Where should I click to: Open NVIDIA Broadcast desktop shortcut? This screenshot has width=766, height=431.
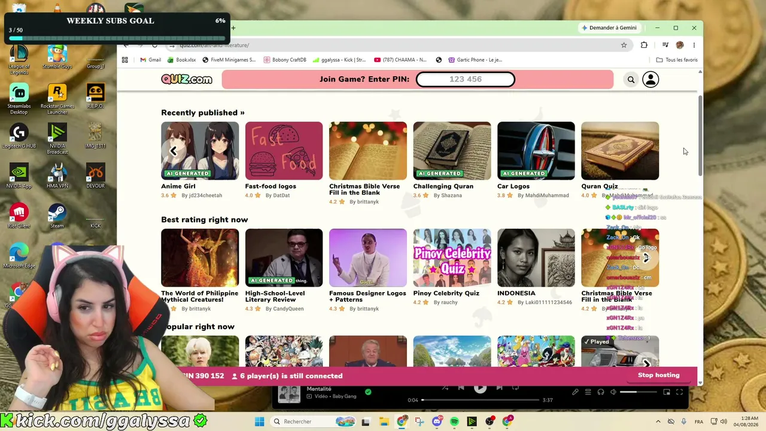pyautogui.click(x=57, y=139)
